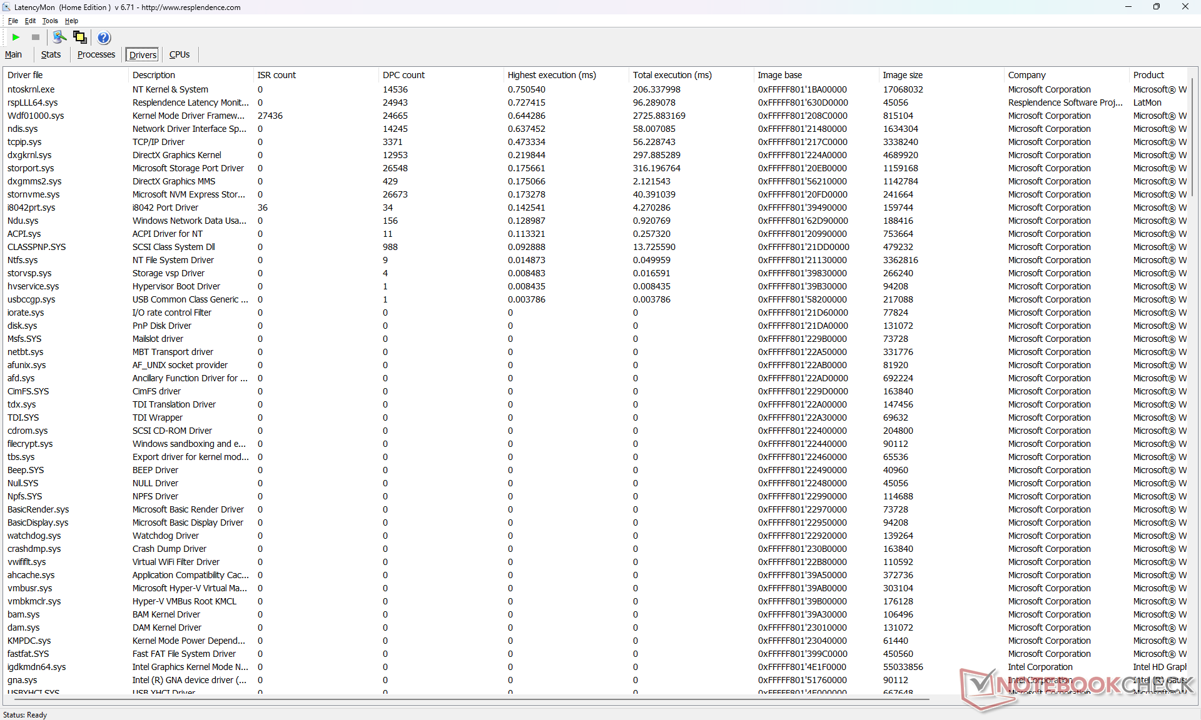Open the File menu
Viewport: 1201px width, 720px height.
[13, 21]
